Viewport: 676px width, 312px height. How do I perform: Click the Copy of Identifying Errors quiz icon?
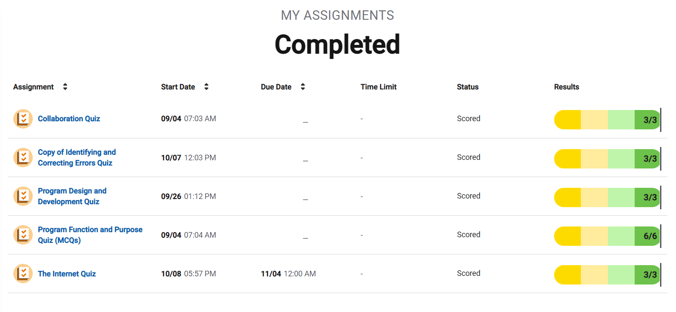click(23, 157)
